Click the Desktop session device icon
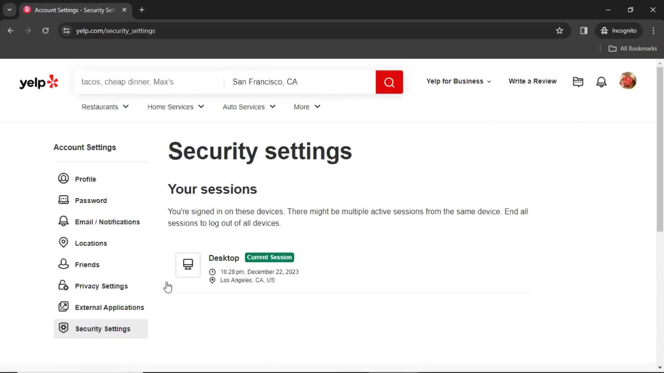This screenshot has height=373, width=664. point(188,265)
